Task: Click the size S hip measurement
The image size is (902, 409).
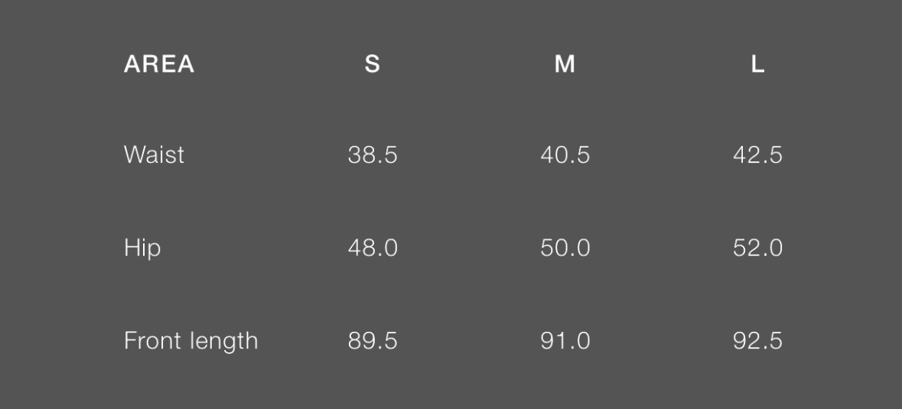Action: coord(373,248)
